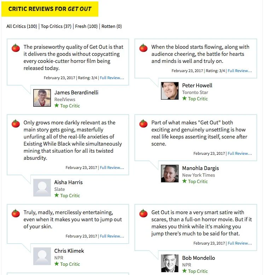This screenshot has height=275, width=266.
Task: Show Rotten (0) reviews
Action: (x=111, y=26)
